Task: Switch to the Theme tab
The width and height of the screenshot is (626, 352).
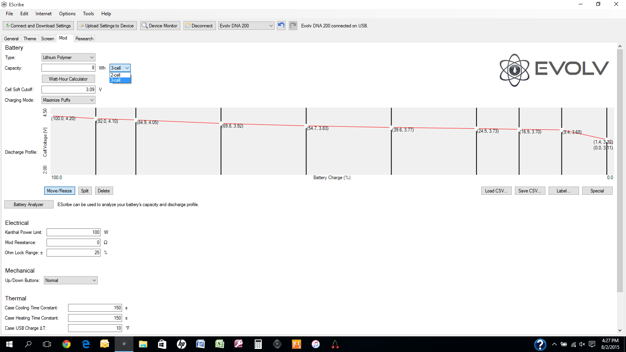Action: [30, 39]
